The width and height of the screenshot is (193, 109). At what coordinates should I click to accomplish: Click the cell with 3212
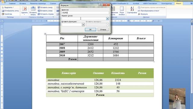coord(90,55)
